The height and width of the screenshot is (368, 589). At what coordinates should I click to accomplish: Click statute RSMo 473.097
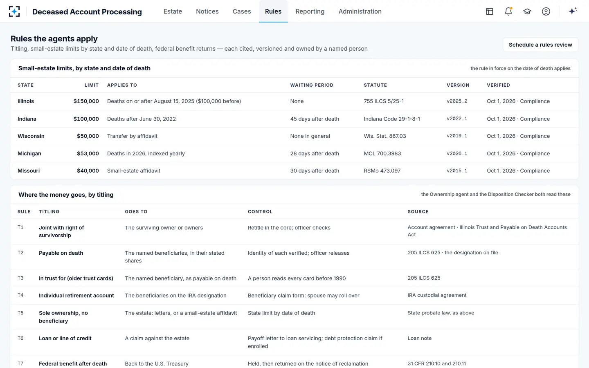[382, 171]
